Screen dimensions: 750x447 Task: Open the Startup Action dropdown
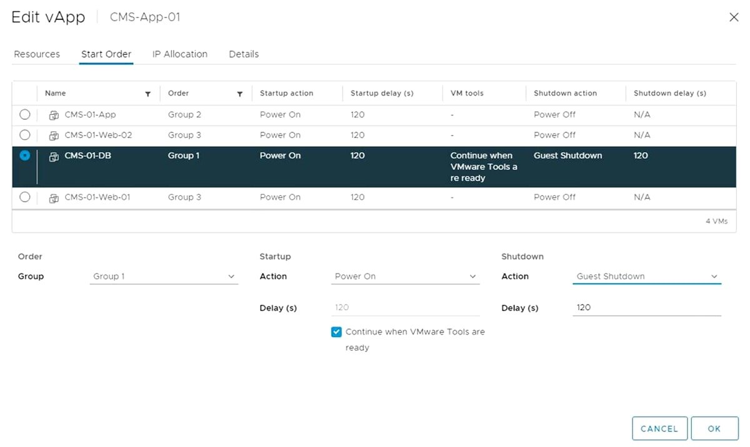click(405, 276)
